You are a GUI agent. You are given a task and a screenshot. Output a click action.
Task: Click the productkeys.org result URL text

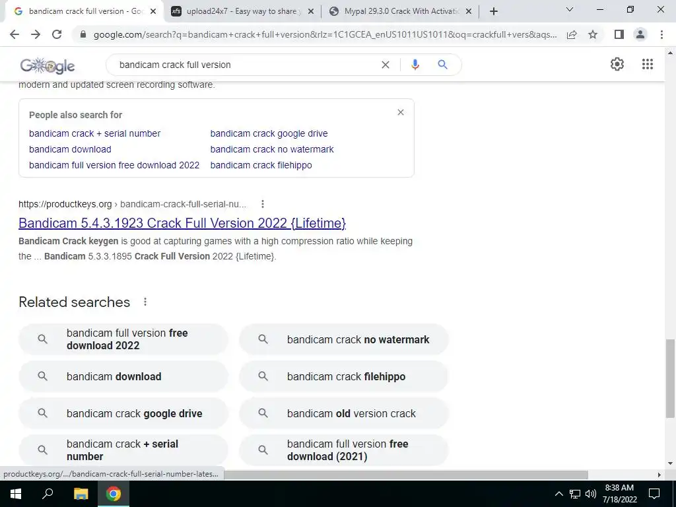tap(132, 204)
